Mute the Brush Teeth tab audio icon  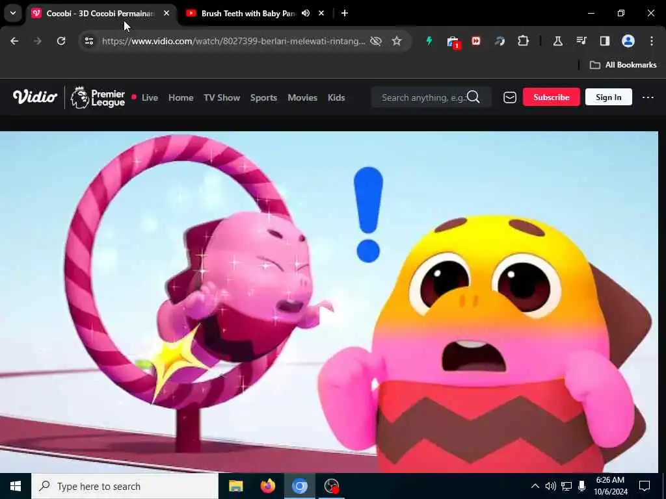coord(306,14)
